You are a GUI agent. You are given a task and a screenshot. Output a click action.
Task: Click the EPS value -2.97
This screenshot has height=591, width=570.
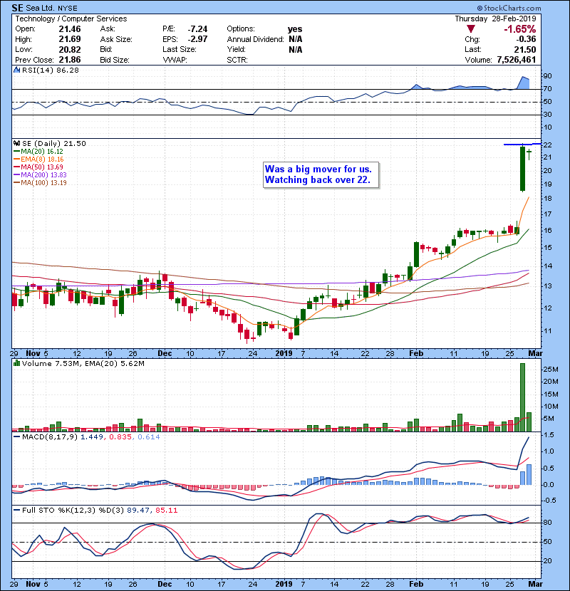pos(197,39)
